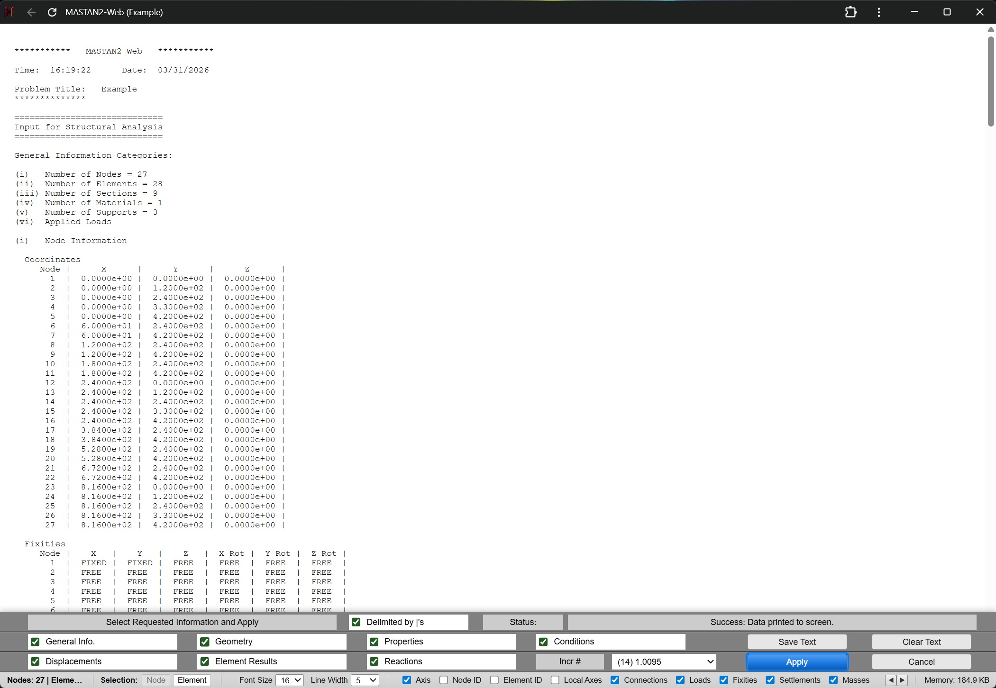Step forward with the right increment arrow

point(902,680)
